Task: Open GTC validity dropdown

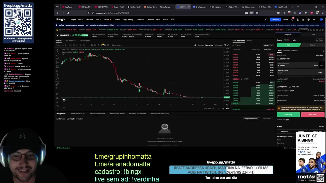Action: point(292,91)
